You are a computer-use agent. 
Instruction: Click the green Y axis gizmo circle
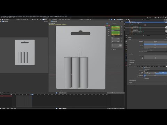(107, 26)
